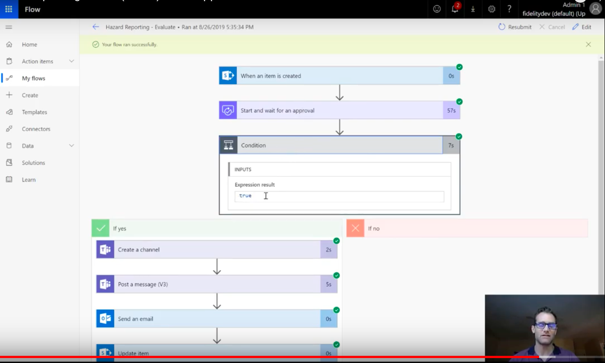Expand the Create a channel step

(217, 250)
